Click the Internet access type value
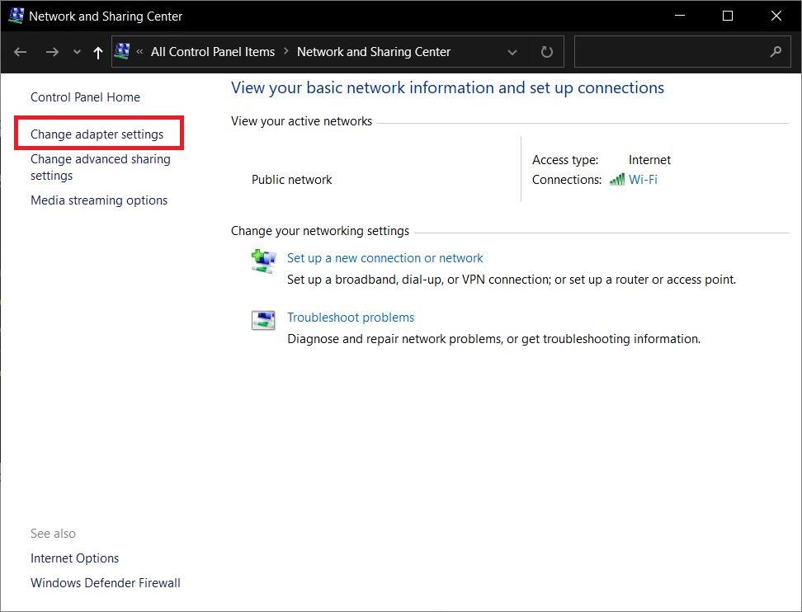Viewport: 802px width, 612px height. [649, 160]
